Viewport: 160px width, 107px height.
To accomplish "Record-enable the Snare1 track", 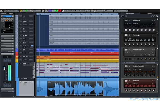I will (x=30, y=21).
